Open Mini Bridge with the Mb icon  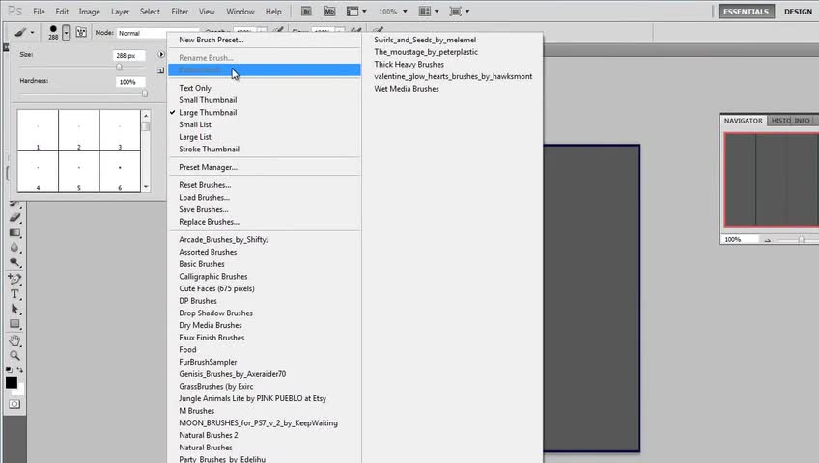pos(329,11)
